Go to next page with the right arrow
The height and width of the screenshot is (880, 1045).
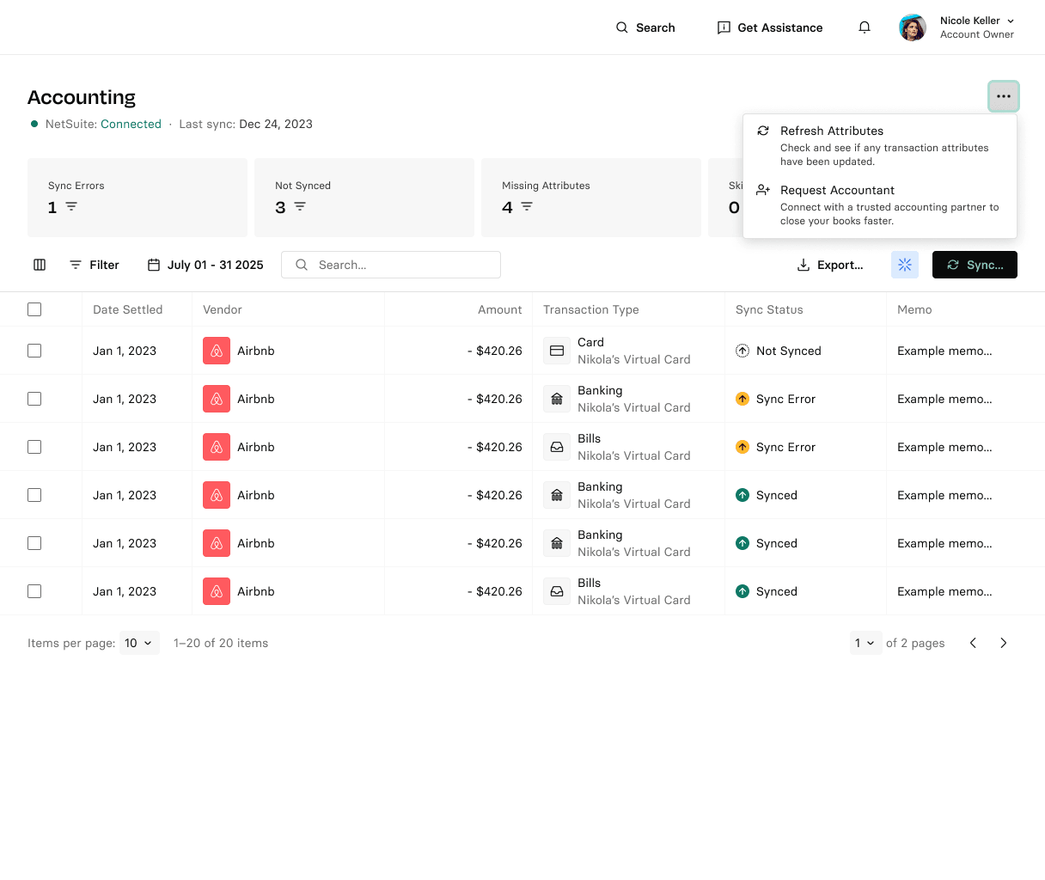(1004, 643)
